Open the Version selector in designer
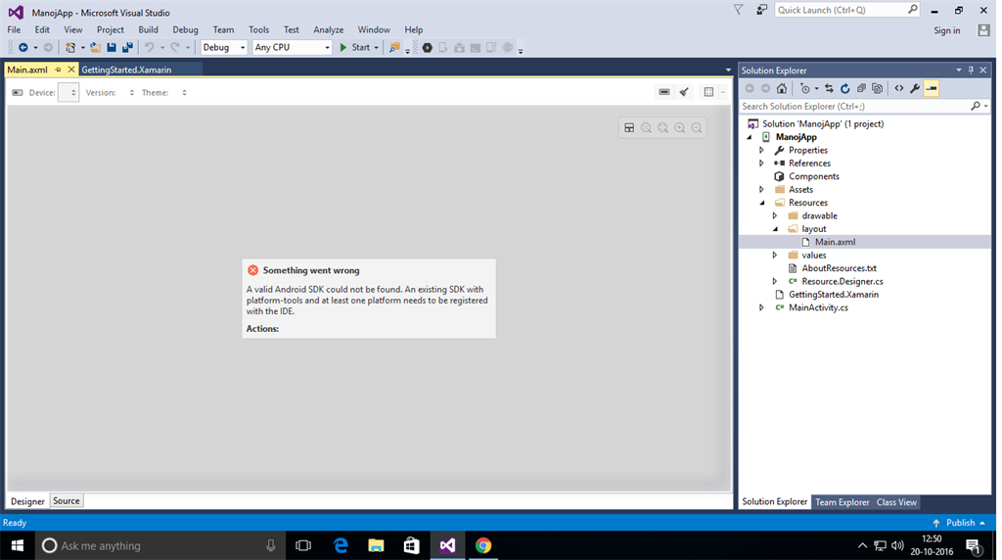Viewport: 1002px width, 560px height. point(132,93)
